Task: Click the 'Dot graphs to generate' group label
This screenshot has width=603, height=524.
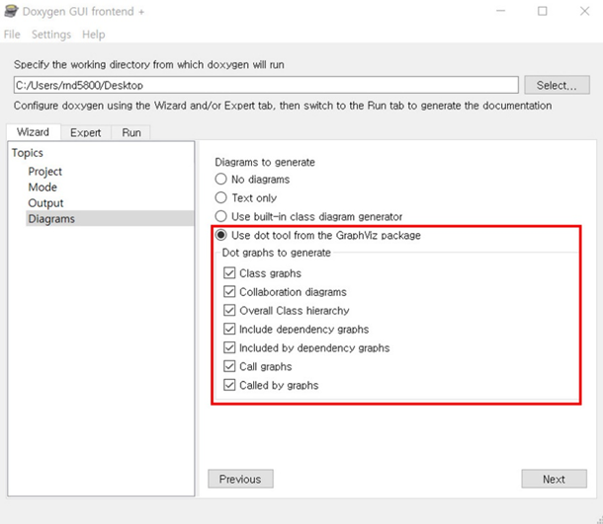Action: coord(276,253)
